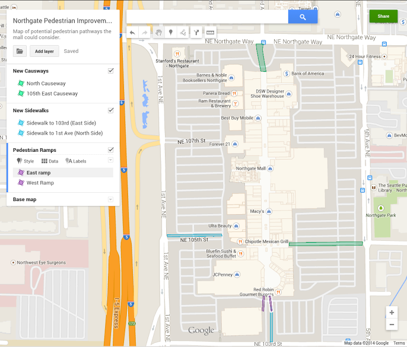Expand the Base map dropdown arrow

pos(110,199)
